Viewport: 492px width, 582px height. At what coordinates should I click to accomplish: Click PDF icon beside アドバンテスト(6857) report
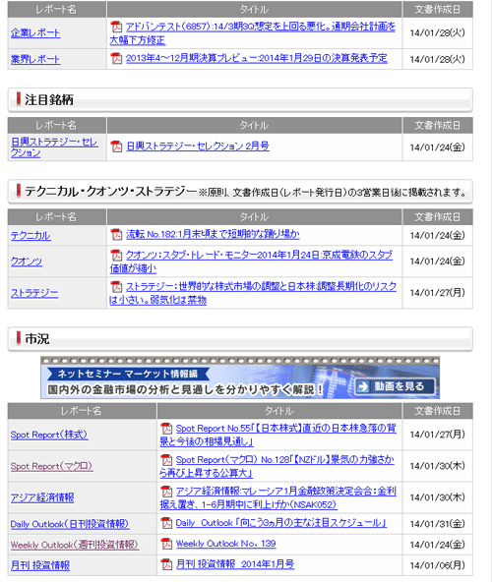116,27
